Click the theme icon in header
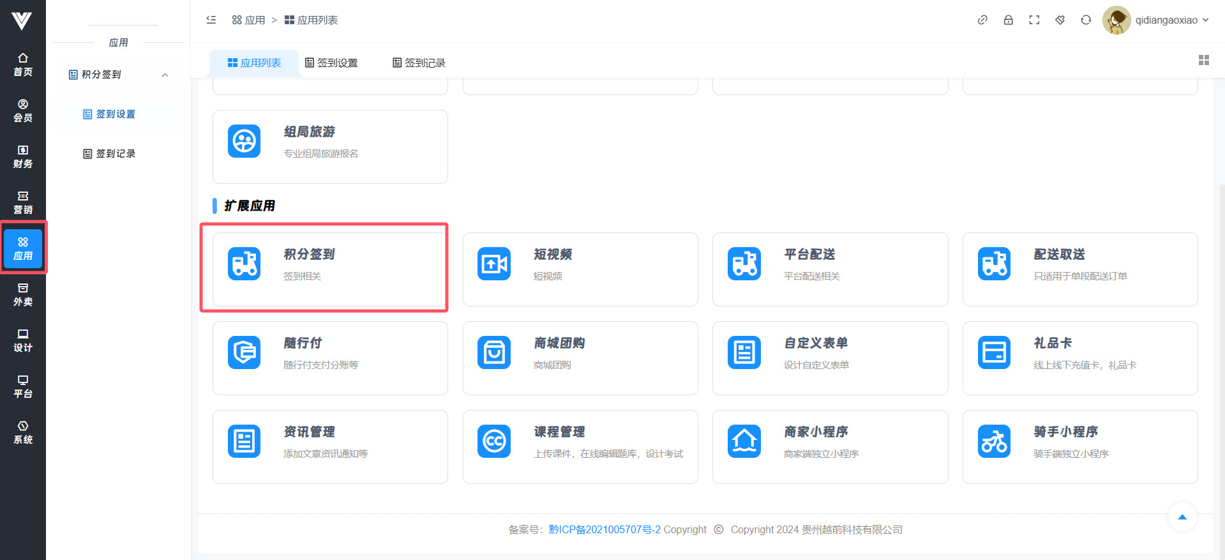Viewport: 1225px width, 560px height. (1060, 20)
